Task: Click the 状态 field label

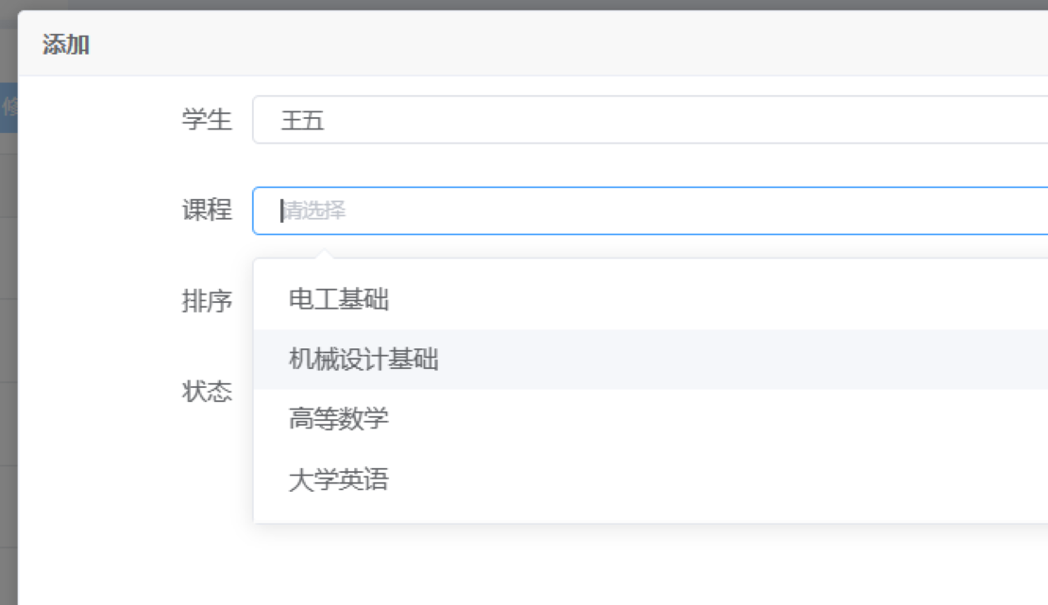Action: click(207, 392)
